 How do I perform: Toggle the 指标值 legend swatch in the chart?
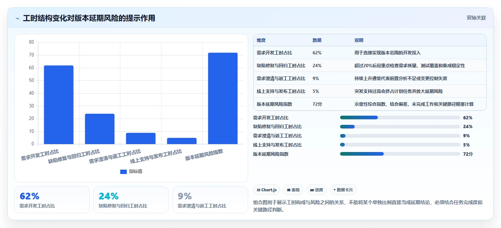pyautogui.click(x=124, y=171)
